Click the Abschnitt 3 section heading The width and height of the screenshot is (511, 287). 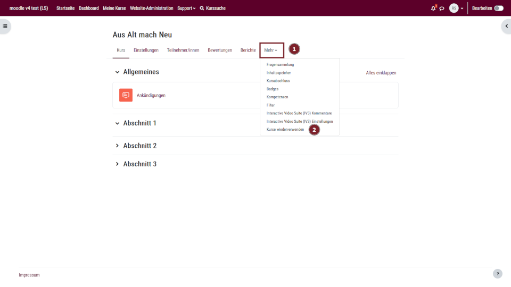[x=140, y=164]
